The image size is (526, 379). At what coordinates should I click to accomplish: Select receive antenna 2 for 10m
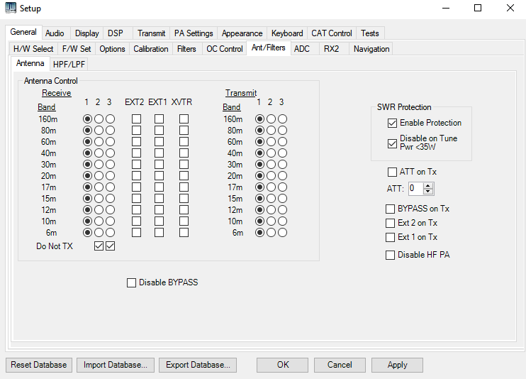(x=99, y=221)
